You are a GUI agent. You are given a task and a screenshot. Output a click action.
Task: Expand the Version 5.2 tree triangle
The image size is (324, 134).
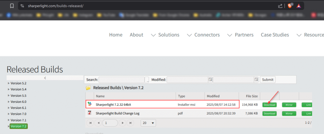click(9, 83)
